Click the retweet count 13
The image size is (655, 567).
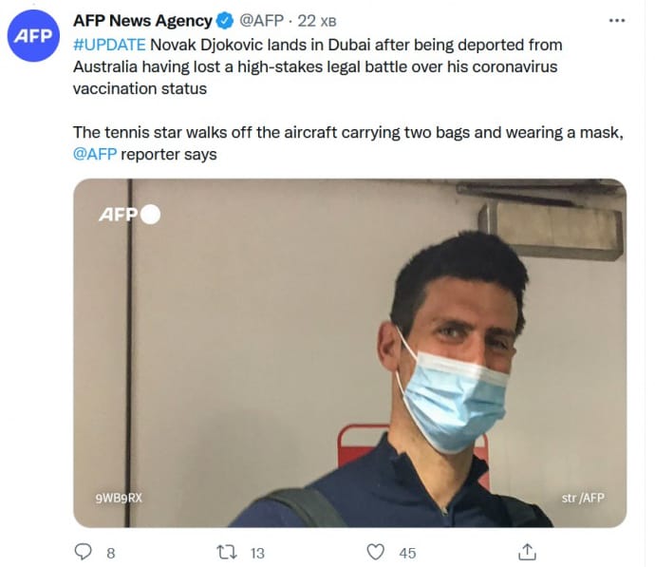pos(257,553)
